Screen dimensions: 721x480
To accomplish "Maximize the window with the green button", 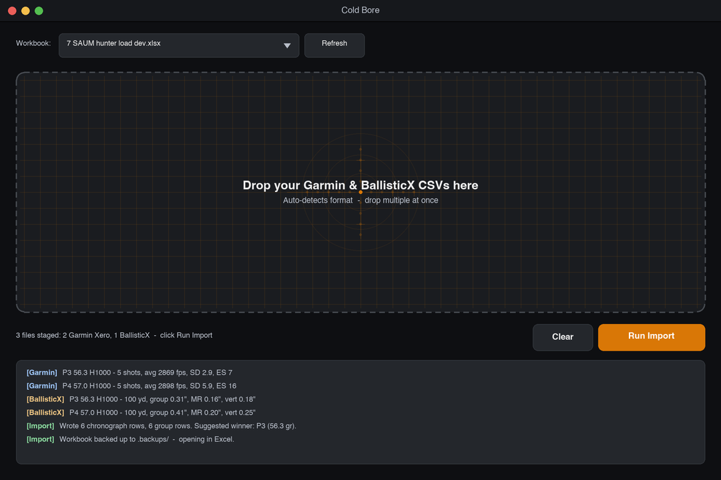I will 39,11.
